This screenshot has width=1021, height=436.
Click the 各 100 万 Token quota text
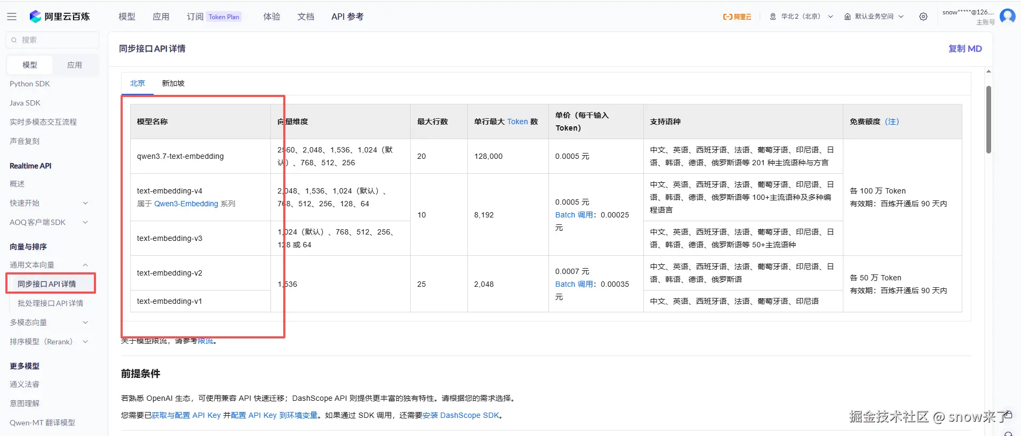(878, 191)
